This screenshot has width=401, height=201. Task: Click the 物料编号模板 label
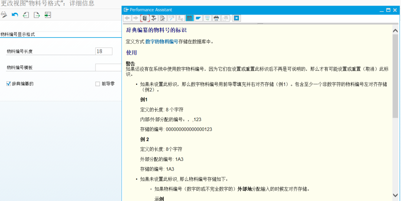[x=20, y=68]
